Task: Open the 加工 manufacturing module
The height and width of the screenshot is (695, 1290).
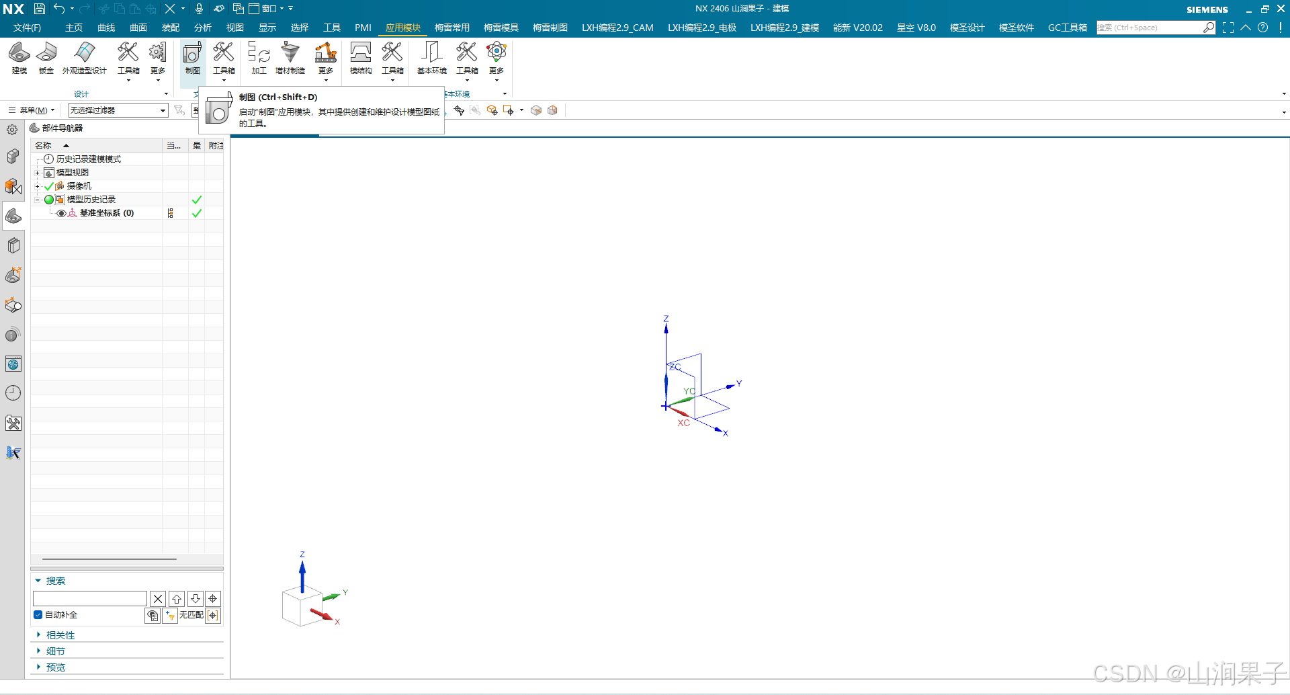Action: pos(259,58)
